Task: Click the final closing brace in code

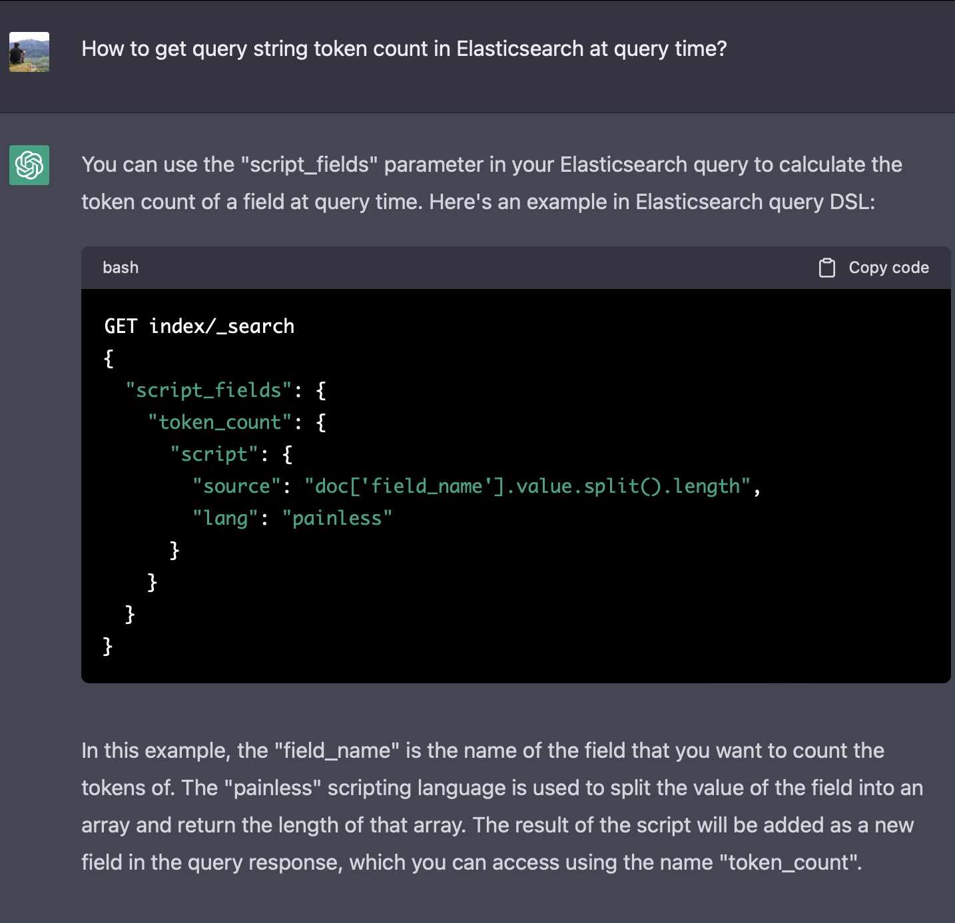Action: point(108,646)
